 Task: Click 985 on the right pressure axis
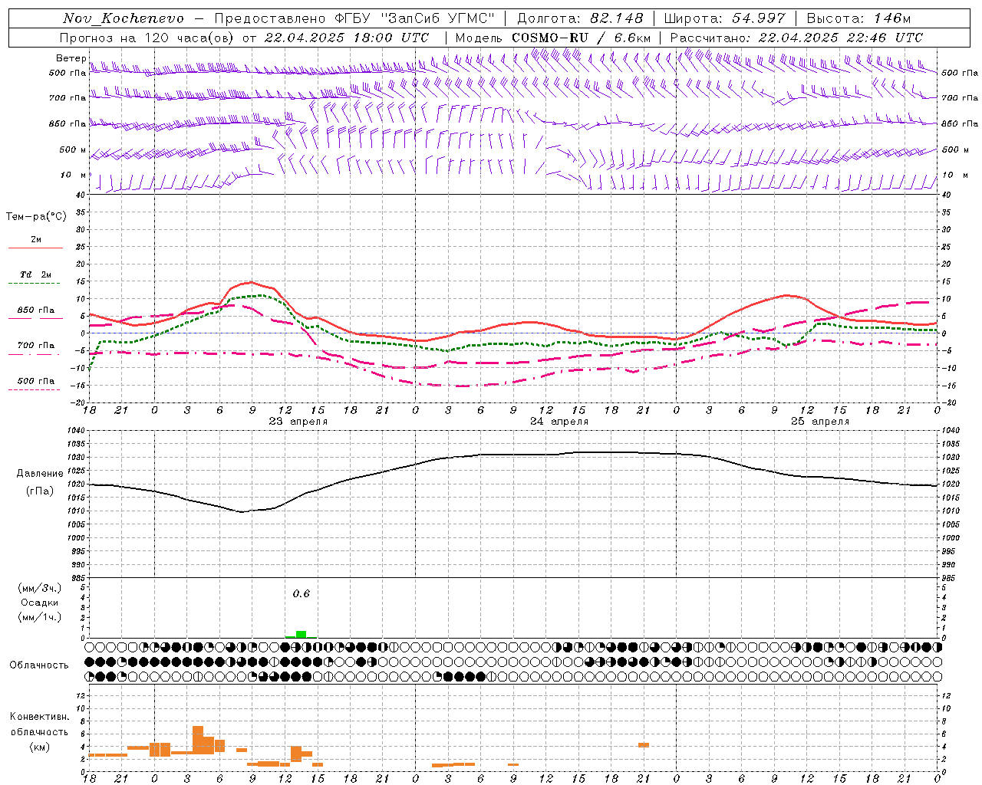click(950, 578)
